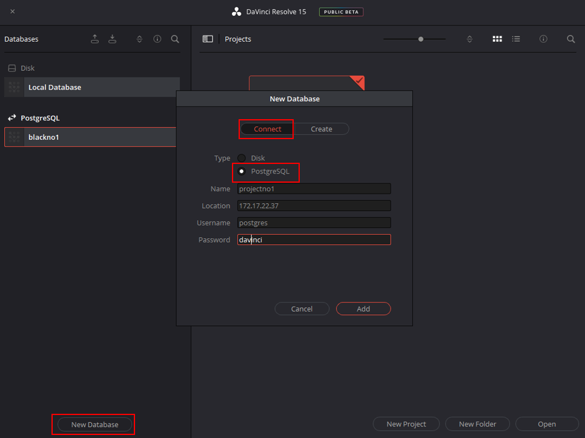Screen dimensions: 585x438
Task: Create a New Folder
Action: tap(478, 424)
